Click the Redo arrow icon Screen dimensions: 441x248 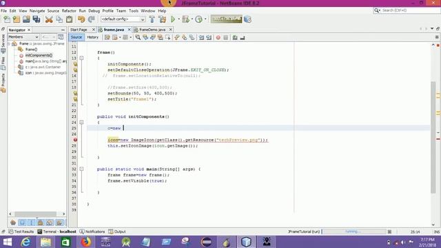(92, 19)
